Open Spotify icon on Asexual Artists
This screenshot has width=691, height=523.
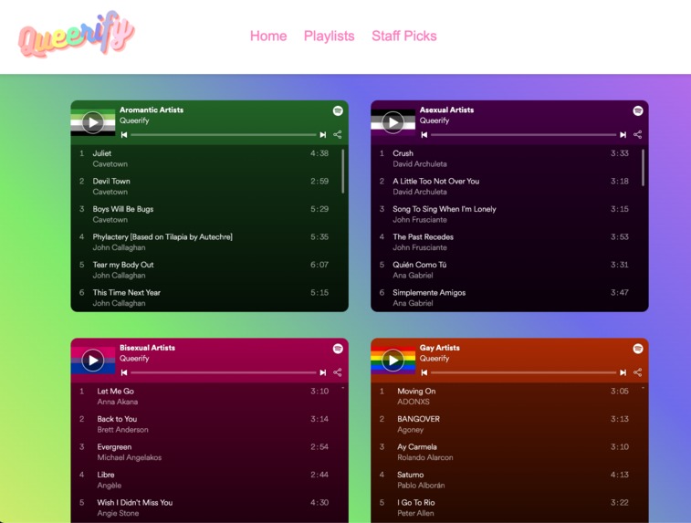[x=638, y=110]
